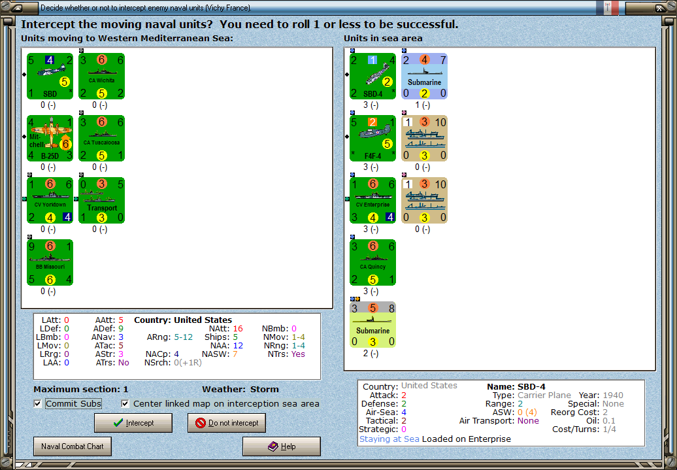Click the Type: Carrier Plane text
The width and height of the screenshot is (677, 470).
[531, 395]
